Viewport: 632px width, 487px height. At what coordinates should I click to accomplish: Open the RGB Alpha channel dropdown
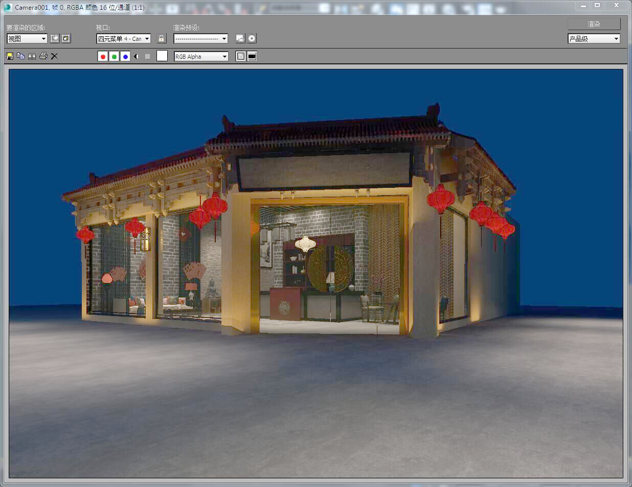click(224, 57)
